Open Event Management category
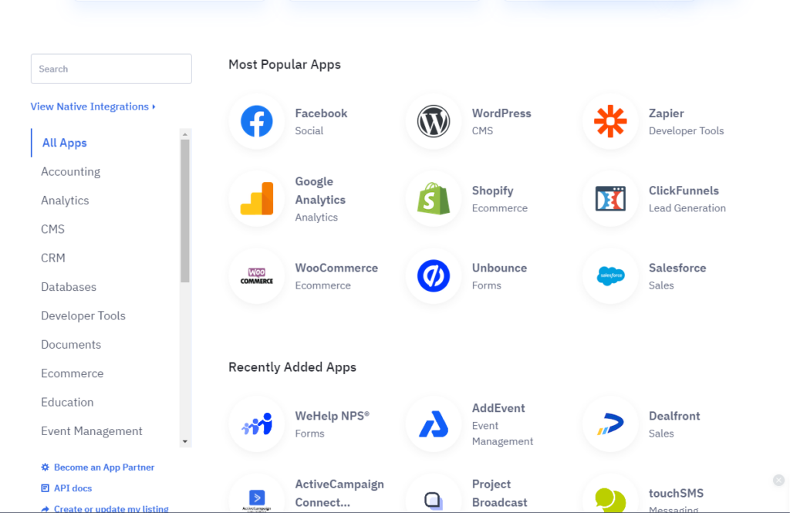Image resolution: width=790 pixels, height=513 pixels. pos(92,431)
